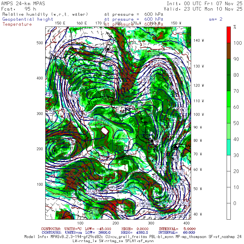
Task: Click the "100 W" longitude label
Action: [198, 114]
